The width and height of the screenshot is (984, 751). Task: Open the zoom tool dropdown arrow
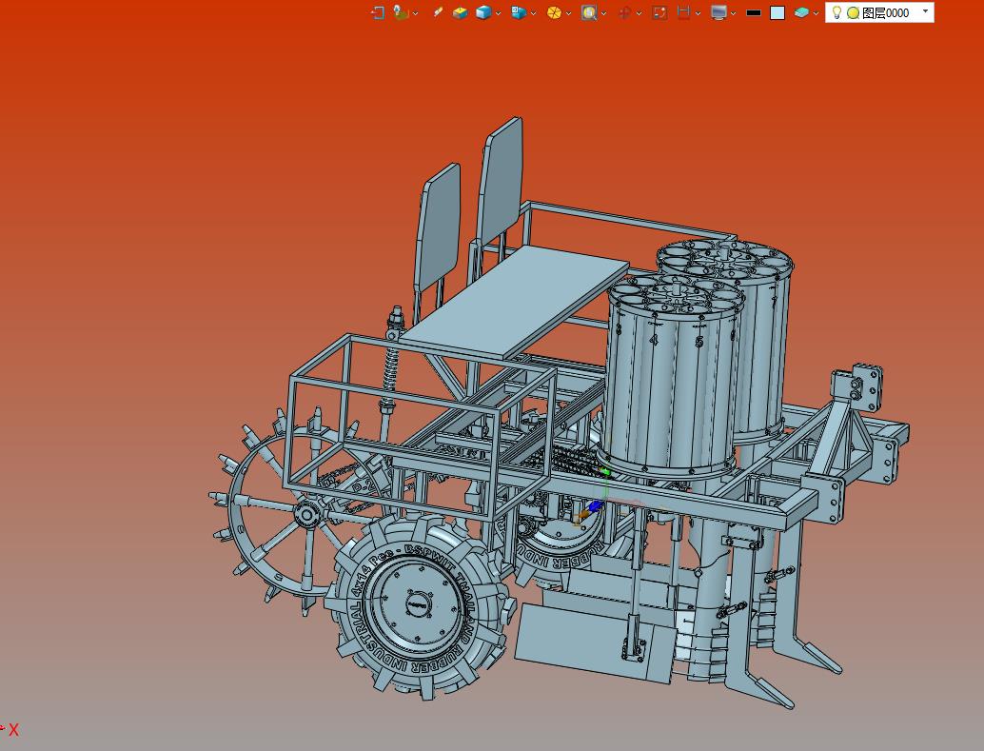603,13
